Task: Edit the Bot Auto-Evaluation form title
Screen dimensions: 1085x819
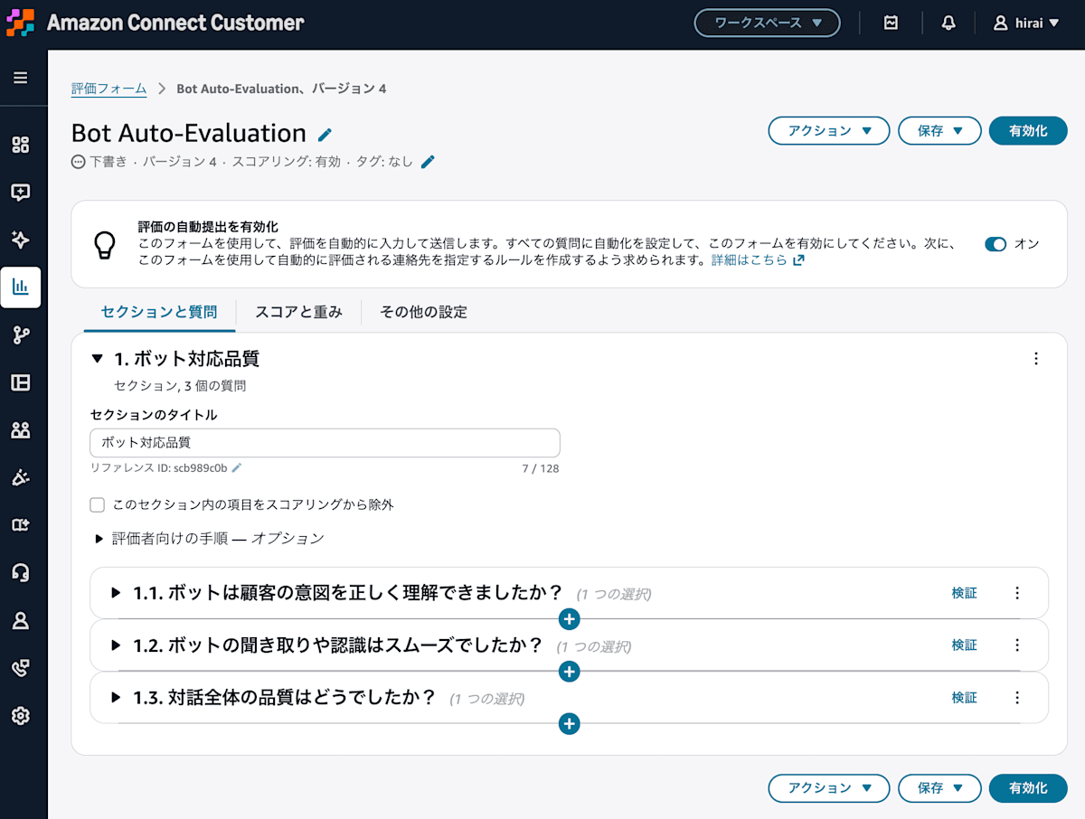Action: coord(325,135)
